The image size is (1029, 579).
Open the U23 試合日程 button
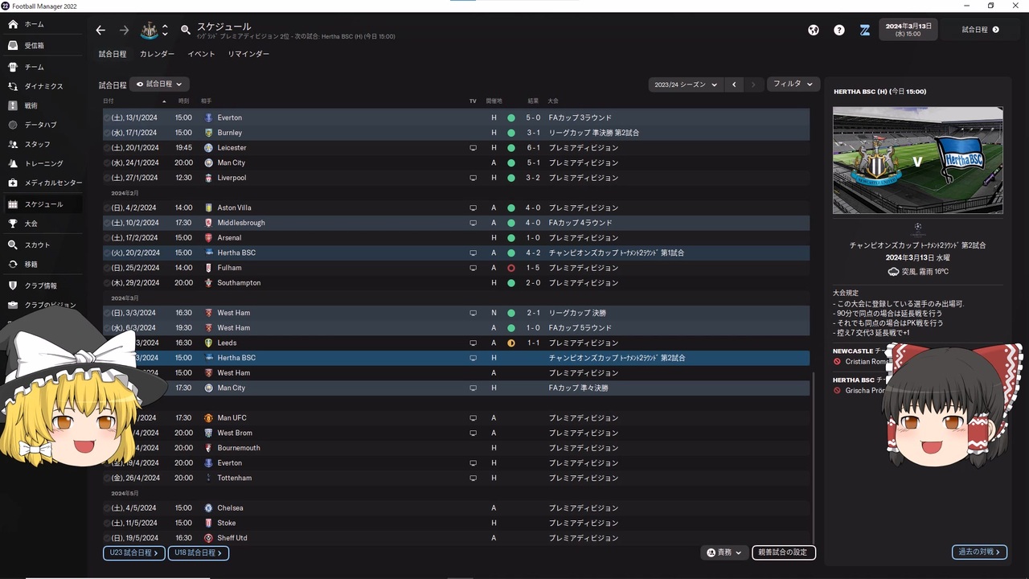[x=134, y=553]
